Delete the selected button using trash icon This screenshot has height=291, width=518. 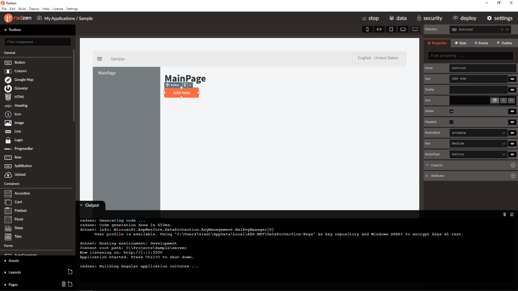click(185, 85)
